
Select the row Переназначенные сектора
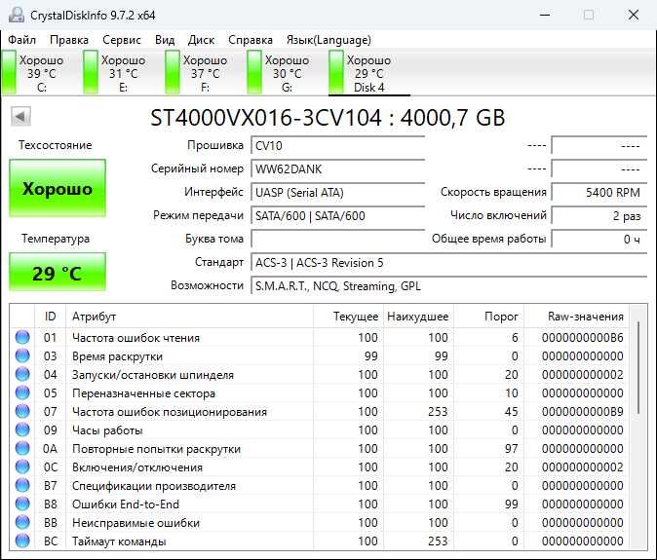point(319,393)
